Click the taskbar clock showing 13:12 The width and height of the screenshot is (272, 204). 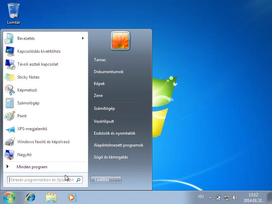pos(253,194)
